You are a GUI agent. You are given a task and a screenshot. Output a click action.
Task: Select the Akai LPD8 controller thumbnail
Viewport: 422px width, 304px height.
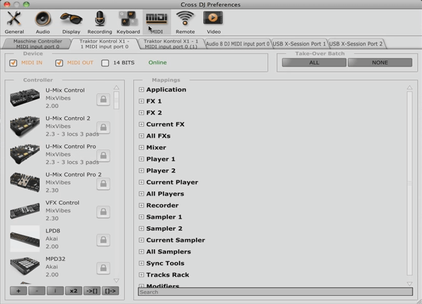coord(25,239)
